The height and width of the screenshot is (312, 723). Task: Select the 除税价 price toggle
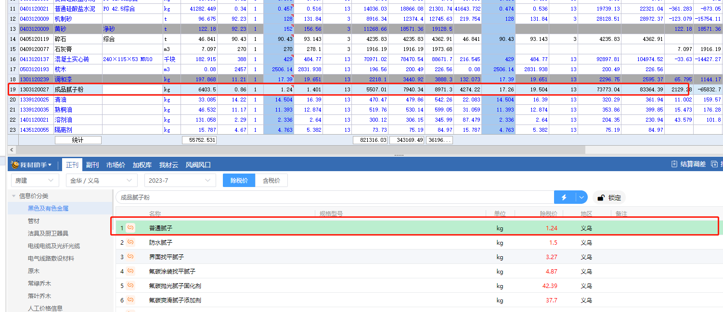(x=239, y=180)
